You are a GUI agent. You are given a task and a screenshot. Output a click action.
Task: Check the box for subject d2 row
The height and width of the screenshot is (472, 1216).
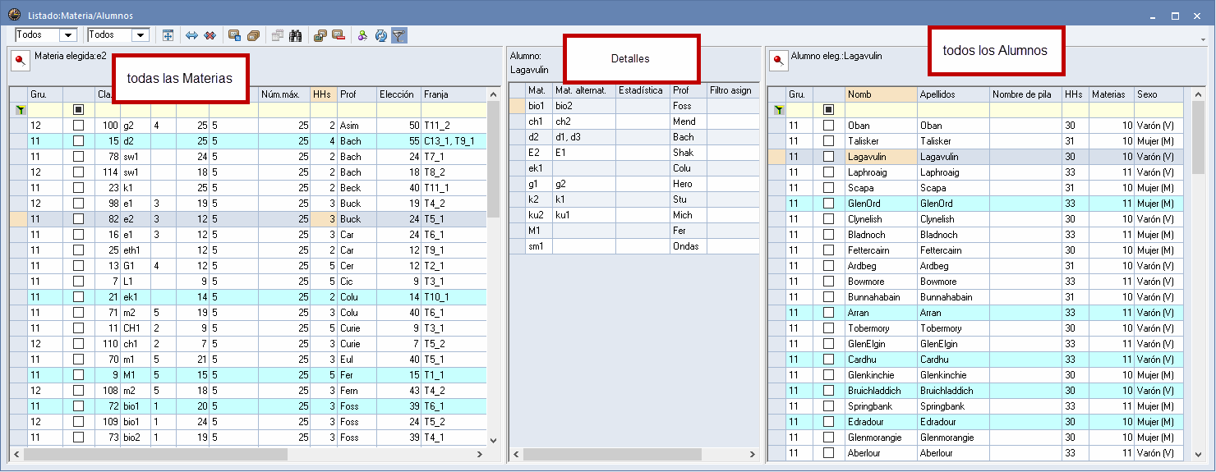pyautogui.click(x=78, y=141)
